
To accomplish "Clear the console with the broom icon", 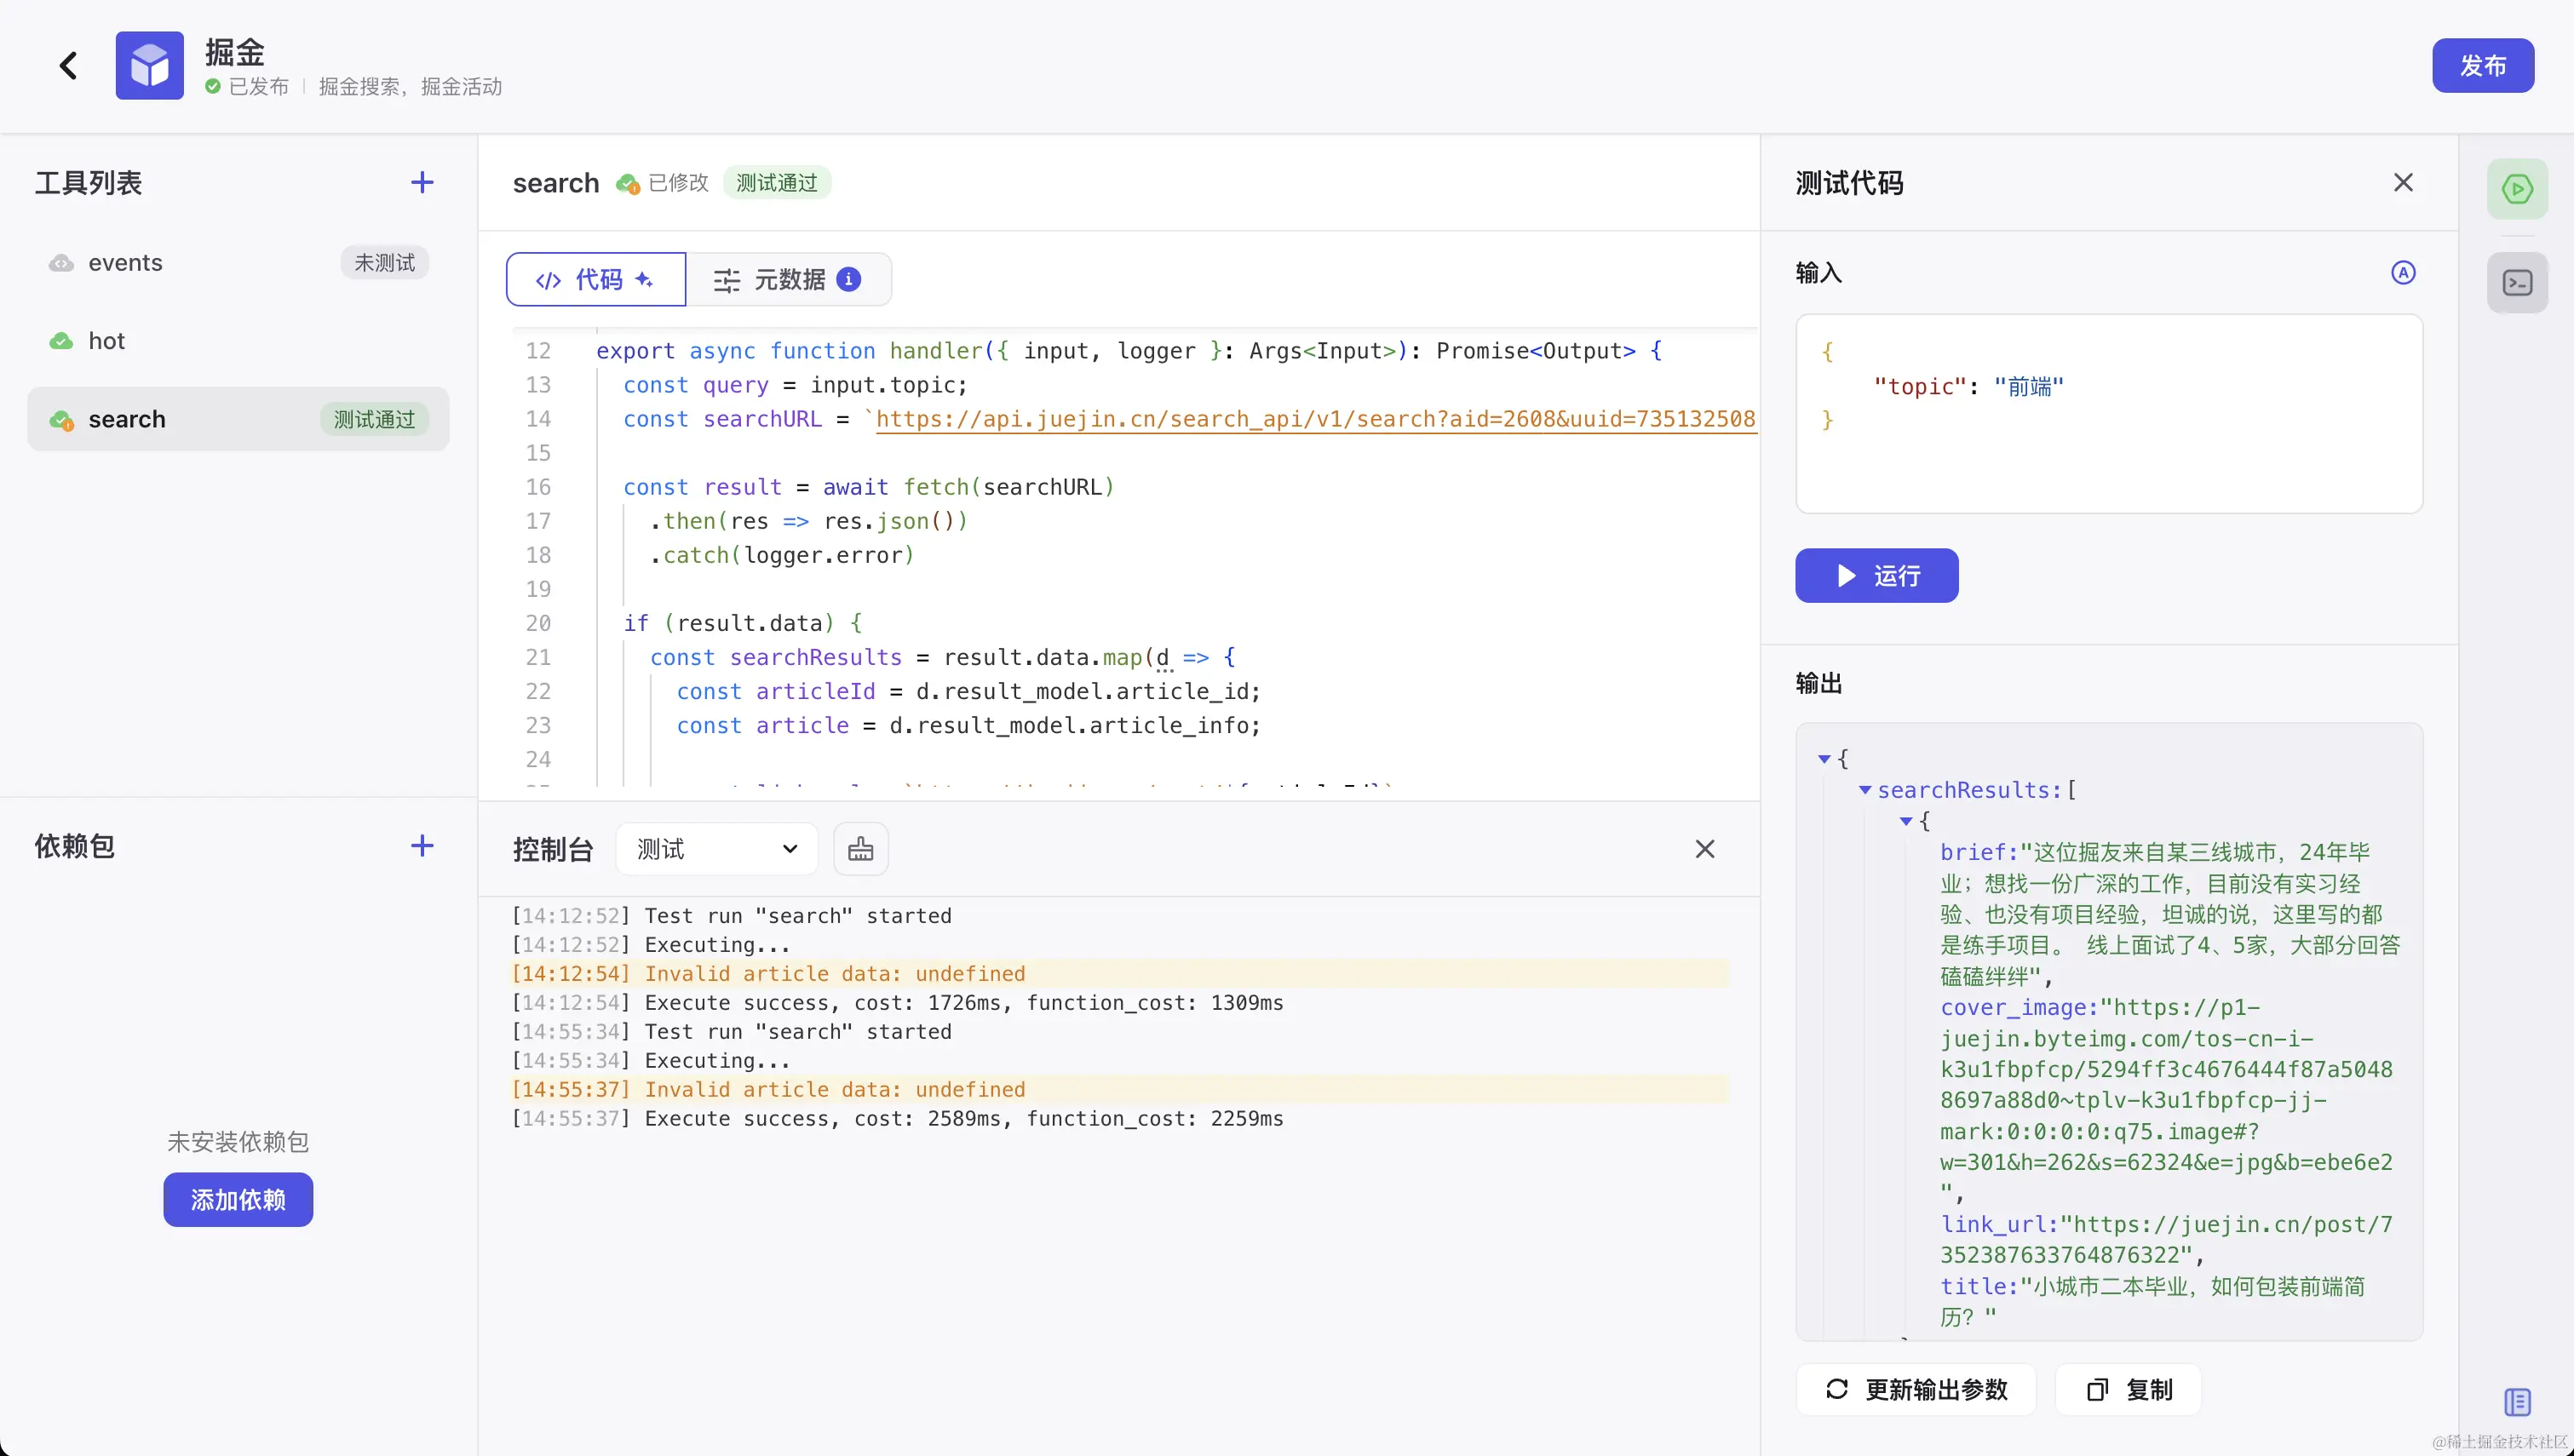I will [861, 849].
